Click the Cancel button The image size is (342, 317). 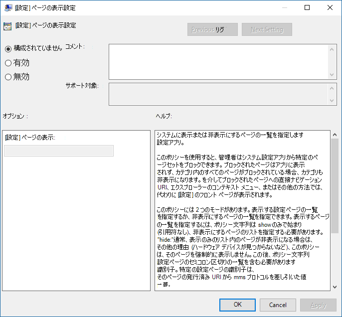coord(278,305)
